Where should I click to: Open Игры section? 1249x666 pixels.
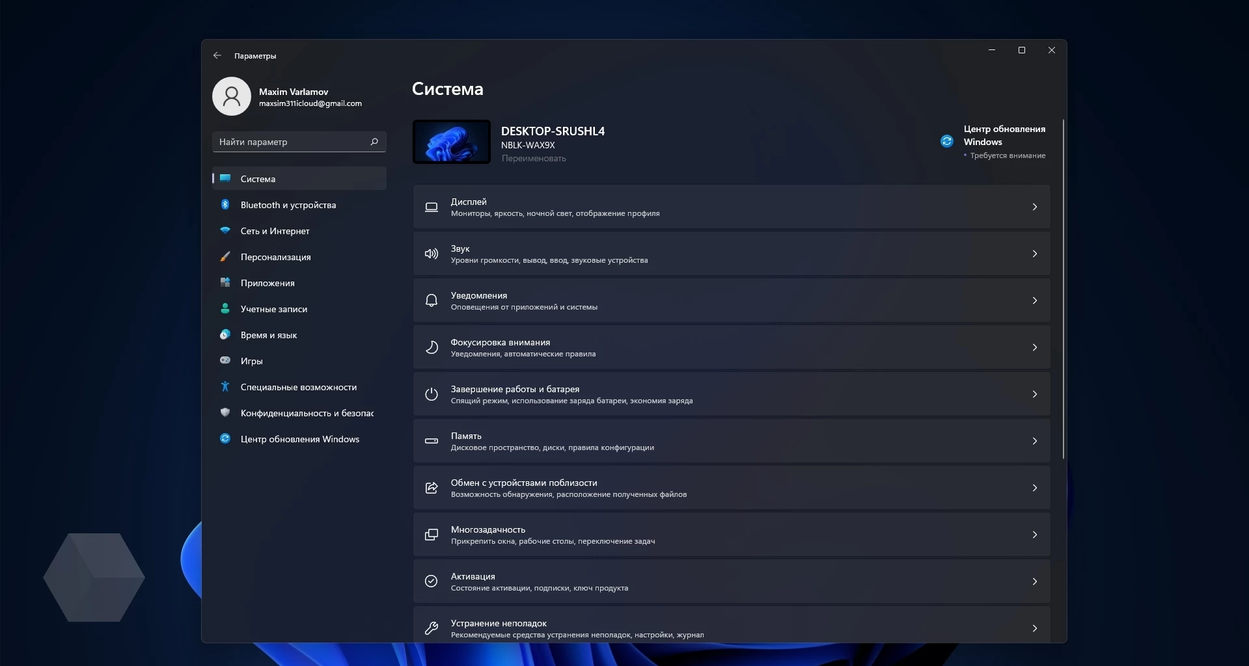[299, 360]
